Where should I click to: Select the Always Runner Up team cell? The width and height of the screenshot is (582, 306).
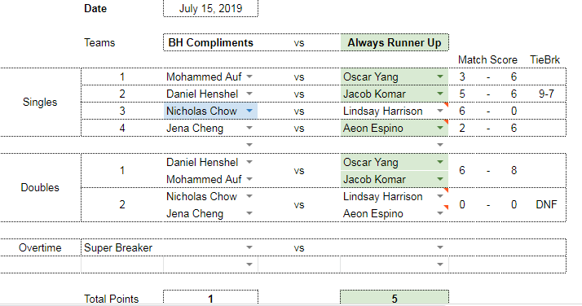pos(395,42)
